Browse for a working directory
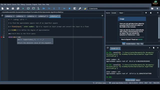Screen dimensions: 160x90 click(152, 8)
